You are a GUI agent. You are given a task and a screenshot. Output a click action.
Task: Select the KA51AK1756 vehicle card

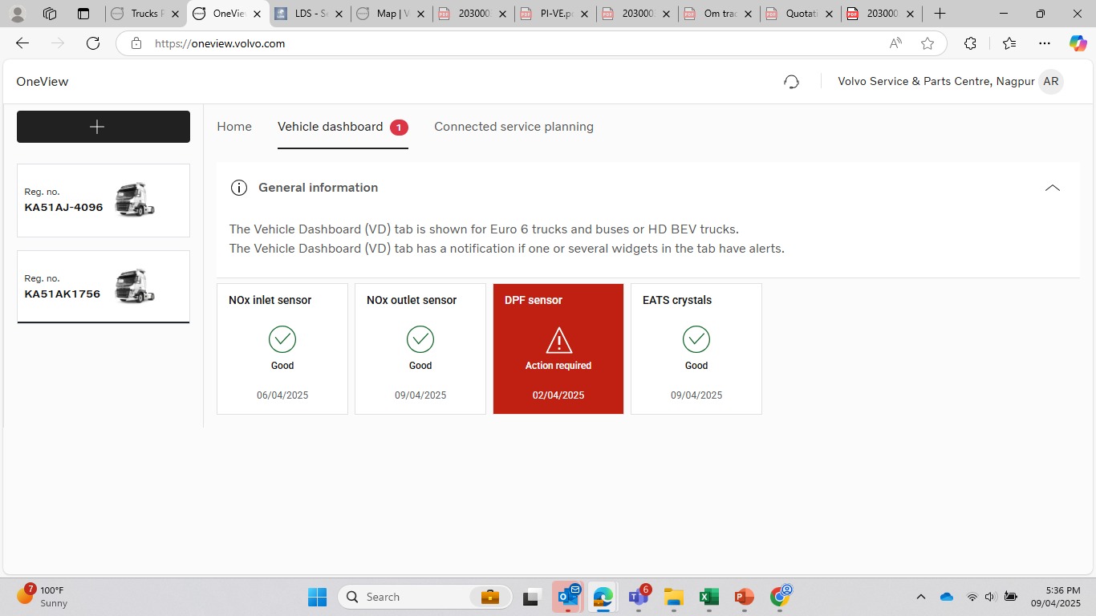tap(104, 286)
